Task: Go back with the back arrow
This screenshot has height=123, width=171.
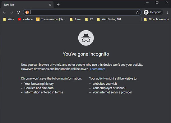Action: 4,12
